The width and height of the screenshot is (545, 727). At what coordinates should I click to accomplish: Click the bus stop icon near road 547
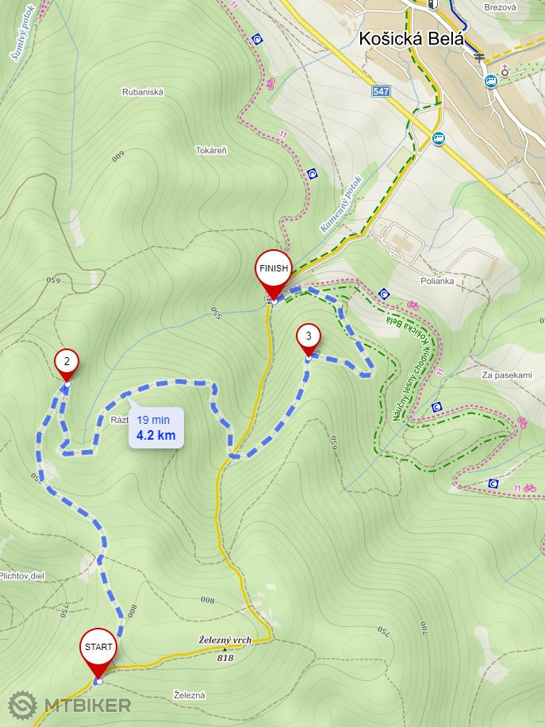point(439,138)
